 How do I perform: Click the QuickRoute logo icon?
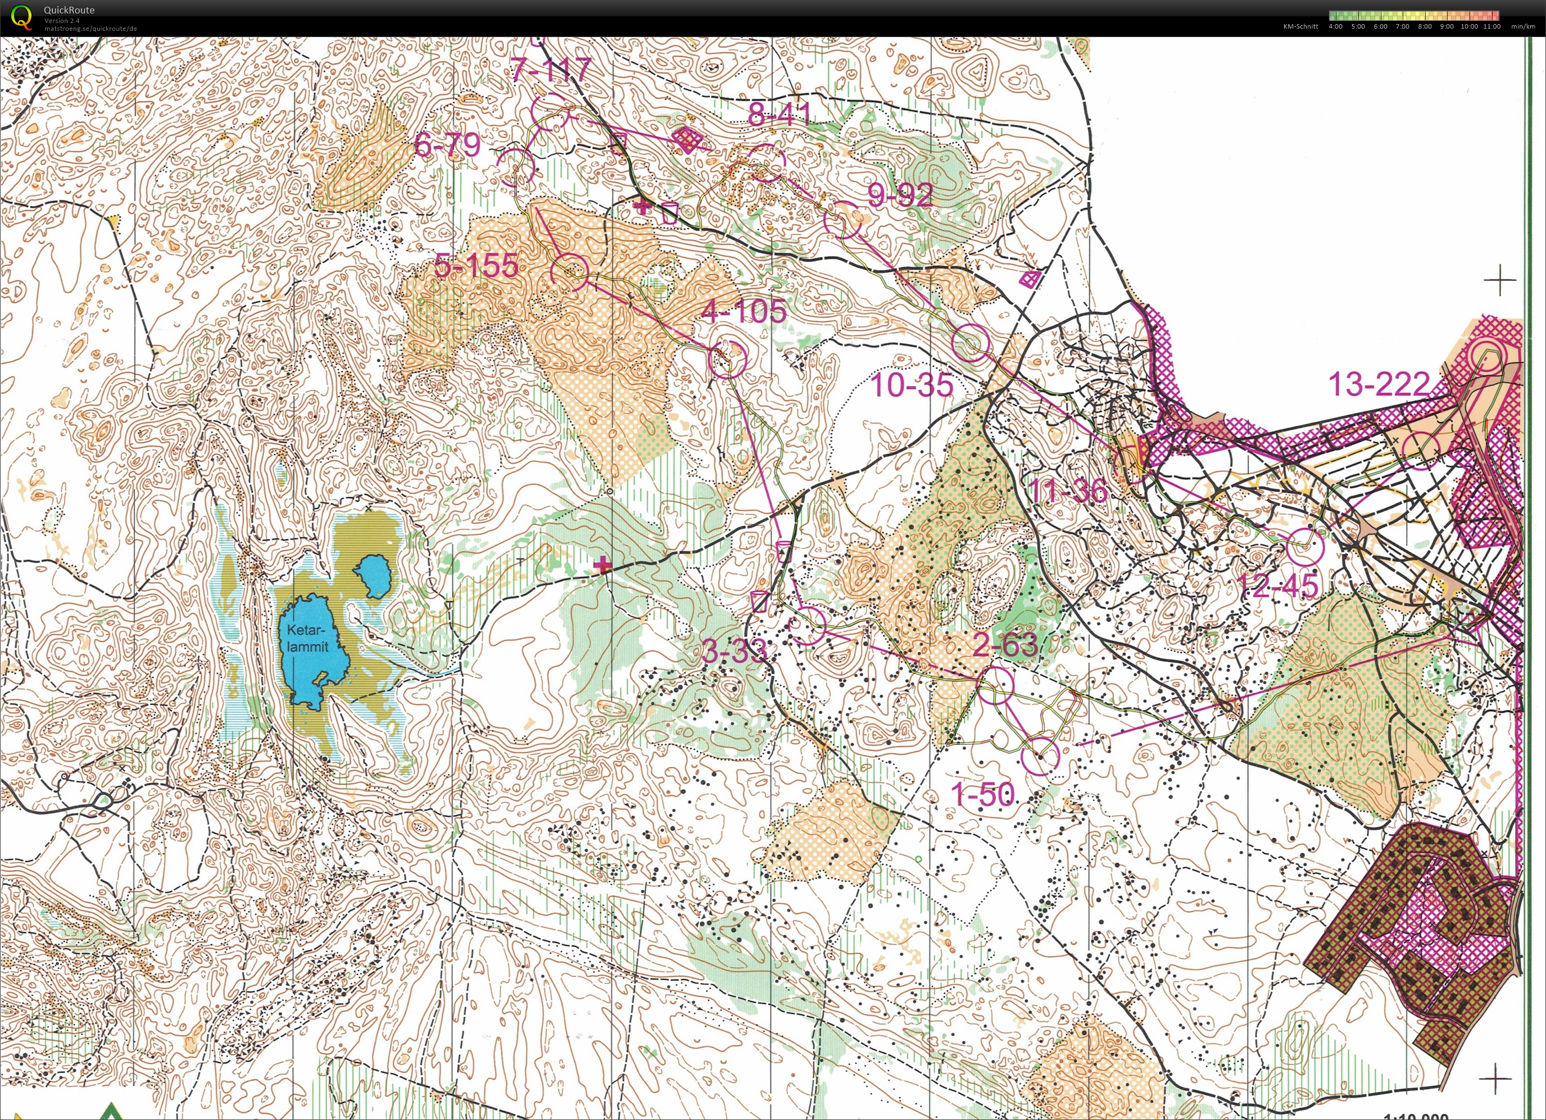[x=21, y=16]
